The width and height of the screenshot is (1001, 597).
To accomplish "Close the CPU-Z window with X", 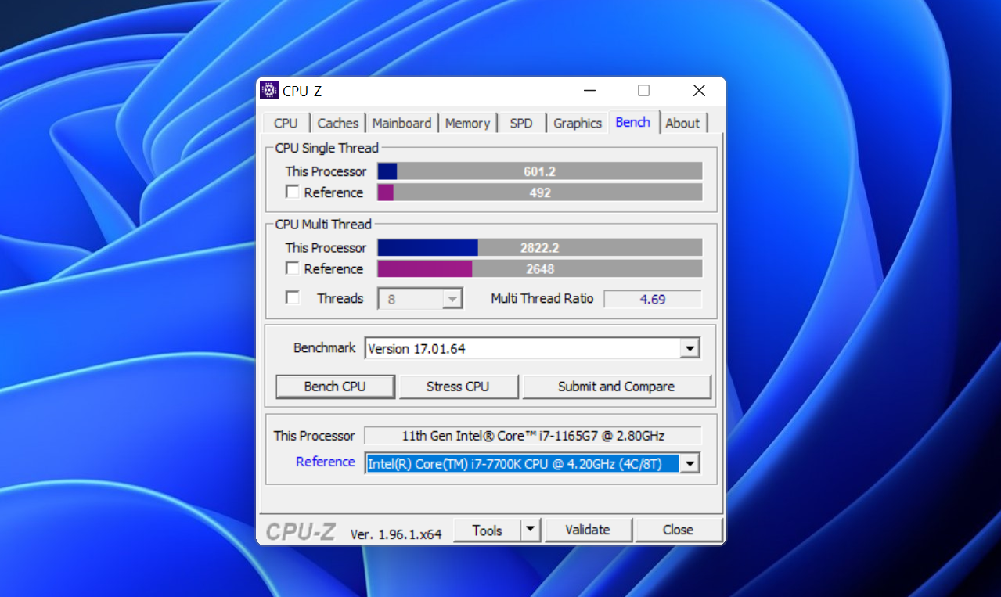I will pos(699,91).
